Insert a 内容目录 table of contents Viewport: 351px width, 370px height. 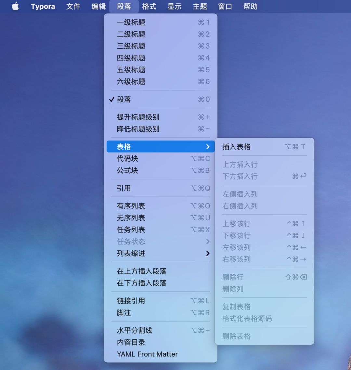161,342
